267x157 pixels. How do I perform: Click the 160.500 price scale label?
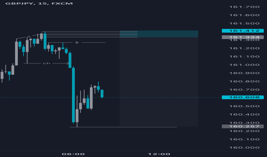pyautogui.click(x=244, y=106)
